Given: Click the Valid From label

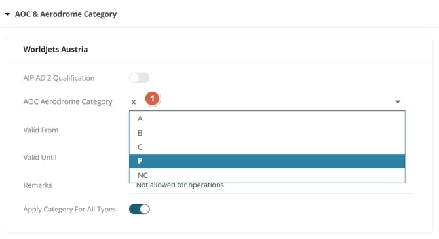Looking at the screenshot, I should [41, 130].
